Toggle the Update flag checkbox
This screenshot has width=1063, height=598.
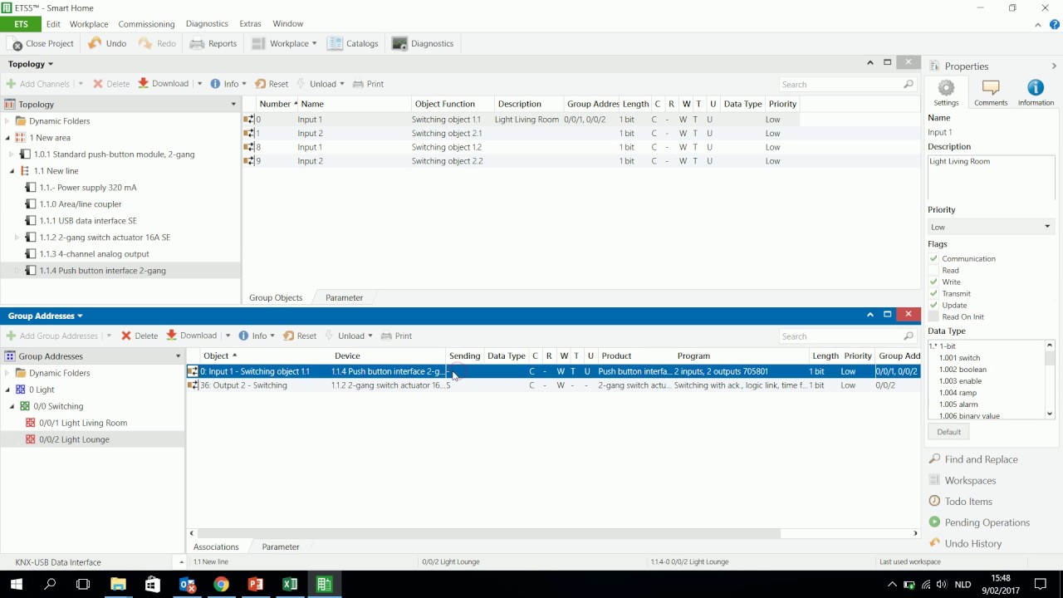tap(933, 306)
